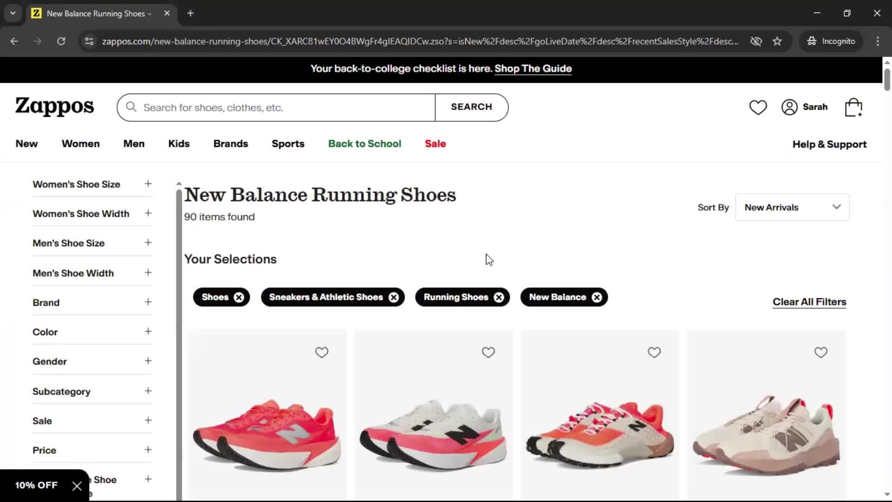Open the red Sale menu

pyautogui.click(x=435, y=144)
